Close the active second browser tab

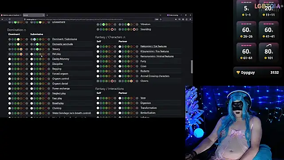click(43, 15)
